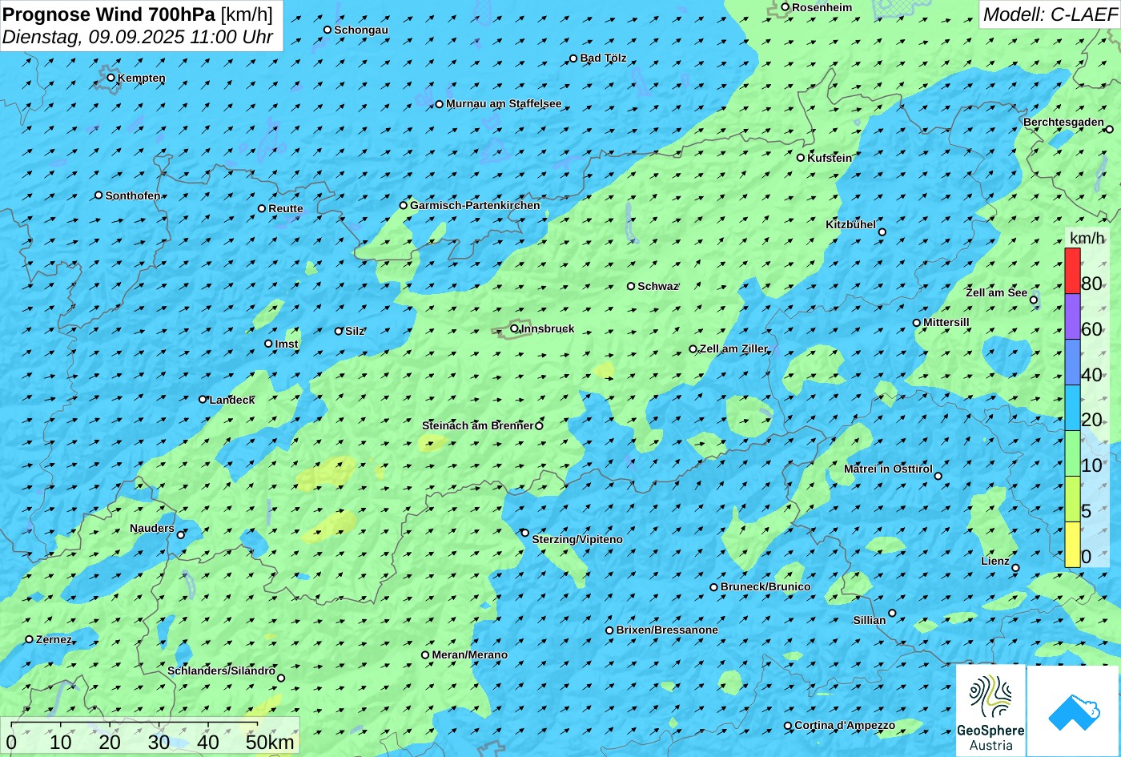Click the red 80 km/h legend color

[x=1072, y=271]
